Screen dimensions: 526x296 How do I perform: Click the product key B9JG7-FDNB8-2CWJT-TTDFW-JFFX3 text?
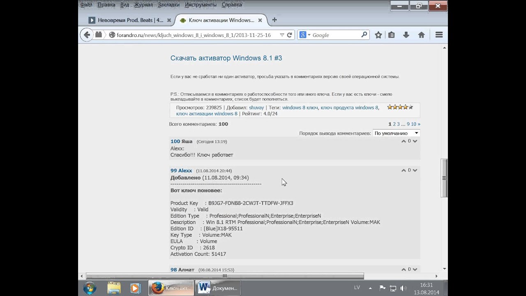(251, 203)
